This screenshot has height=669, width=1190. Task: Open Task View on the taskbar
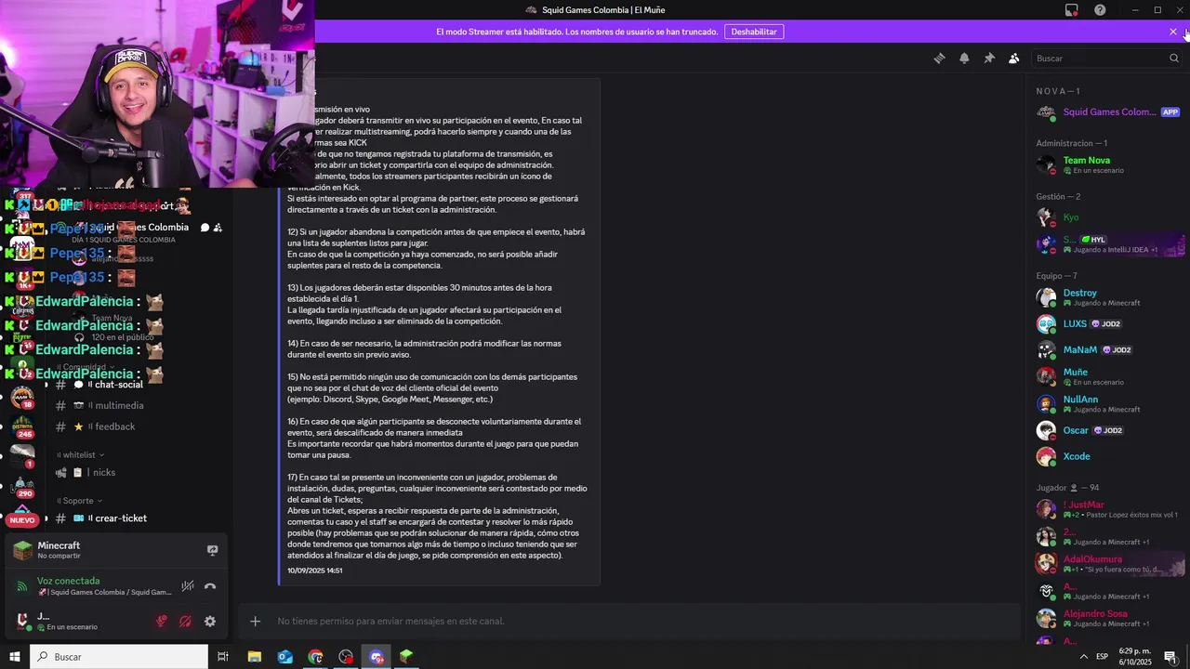[x=223, y=657]
